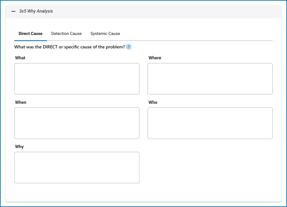Click the 3x5 Why Analysis header title
The height and width of the screenshot is (207, 287).
[36, 11]
